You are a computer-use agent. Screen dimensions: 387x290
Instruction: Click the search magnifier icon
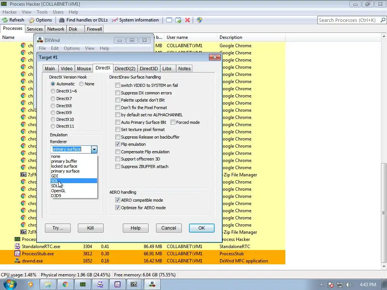point(383,20)
